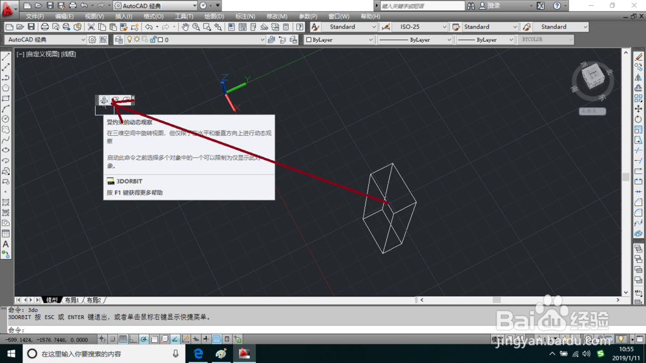Open the AutoCAD 经典 workspace dropdown in title bar
This screenshot has height=363, width=646.
[155, 6]
